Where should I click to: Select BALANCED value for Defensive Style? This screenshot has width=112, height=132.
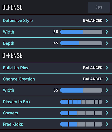point(93,20)
